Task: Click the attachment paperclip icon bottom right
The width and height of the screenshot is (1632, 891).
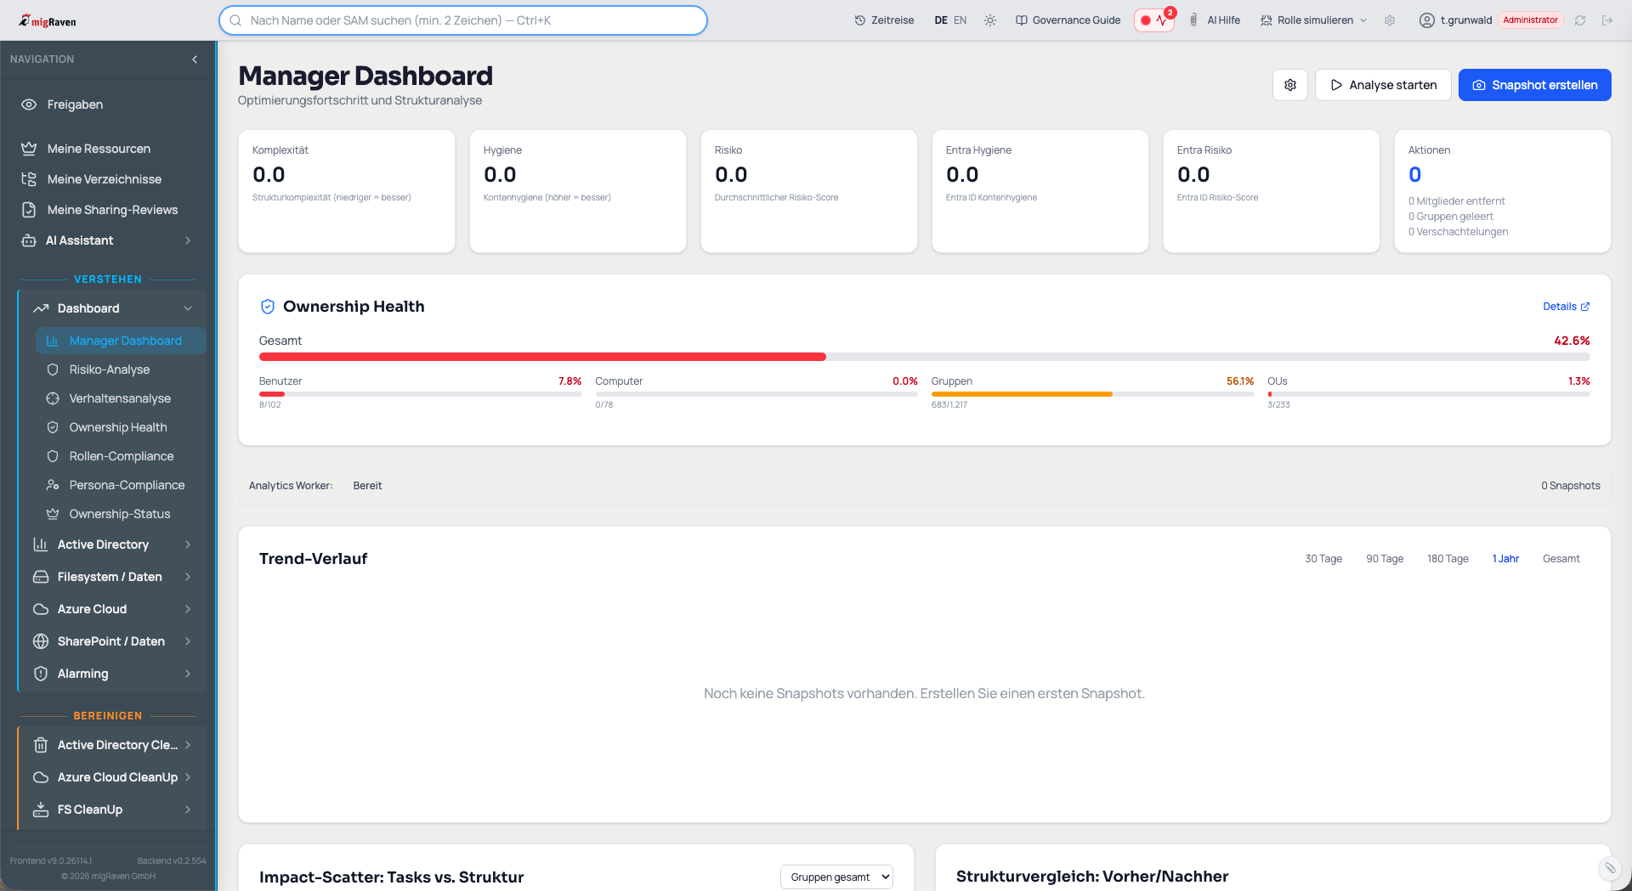Action: 1610,867
